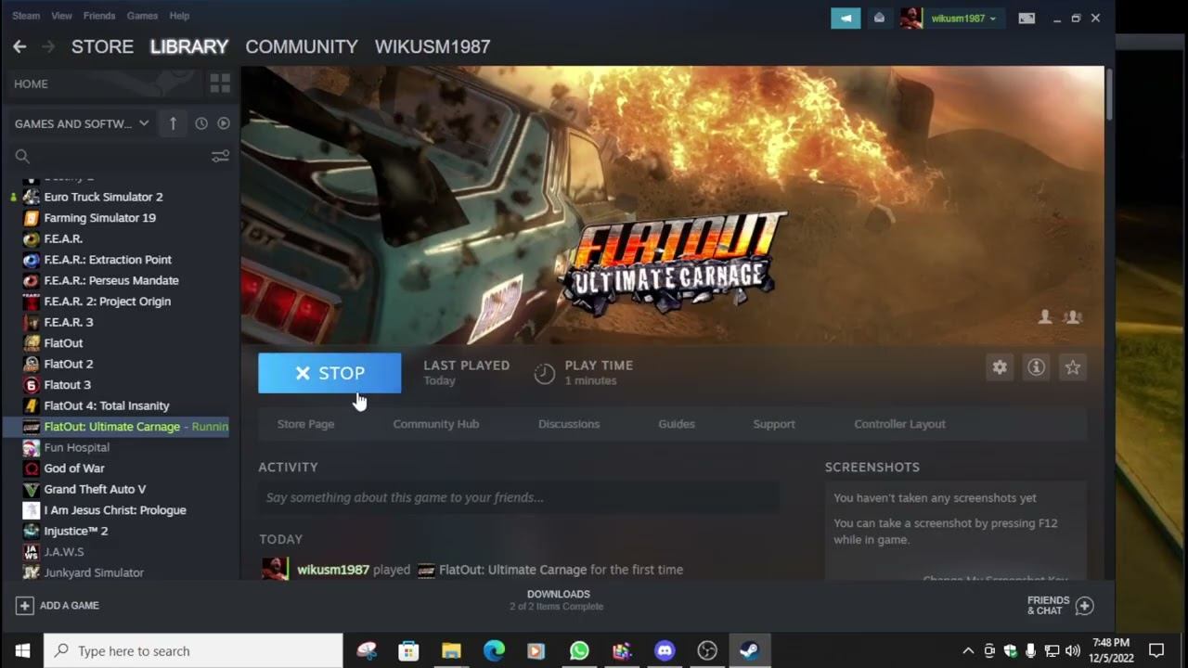Viewport: 1188px width, 668px height.
Task: Open the Help menu
Action: [179, 16]
